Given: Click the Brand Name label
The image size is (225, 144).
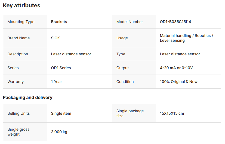Looking at the screenshot, I should (19, 38).
